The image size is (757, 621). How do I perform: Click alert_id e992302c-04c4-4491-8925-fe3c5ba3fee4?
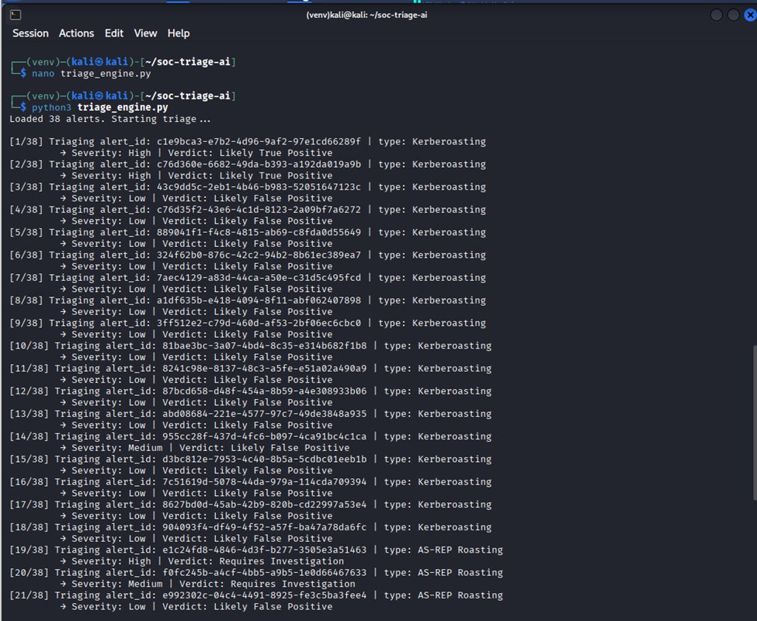[264, 595]
